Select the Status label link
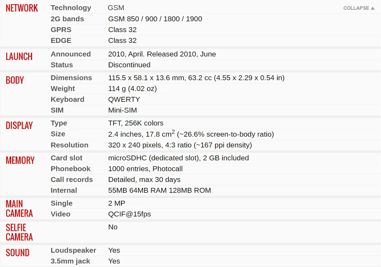Image resolution: width=381 pixels, height=267 pixels. click(62, 65)
